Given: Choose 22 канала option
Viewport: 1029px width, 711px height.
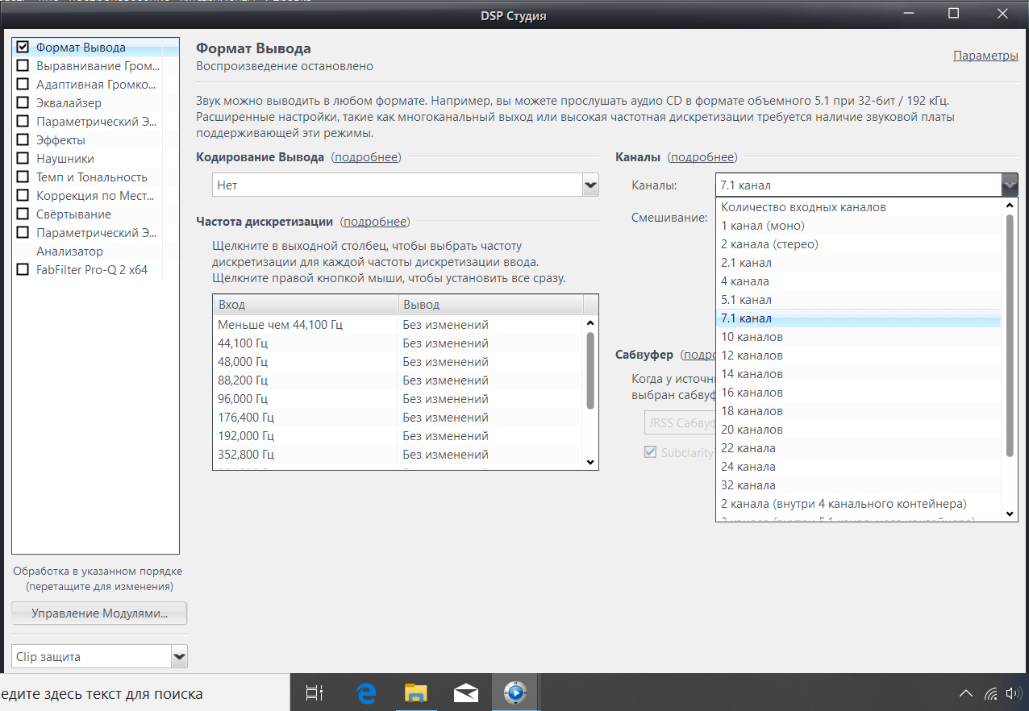Looking at the screenshot, I should [x=858, y=448].
